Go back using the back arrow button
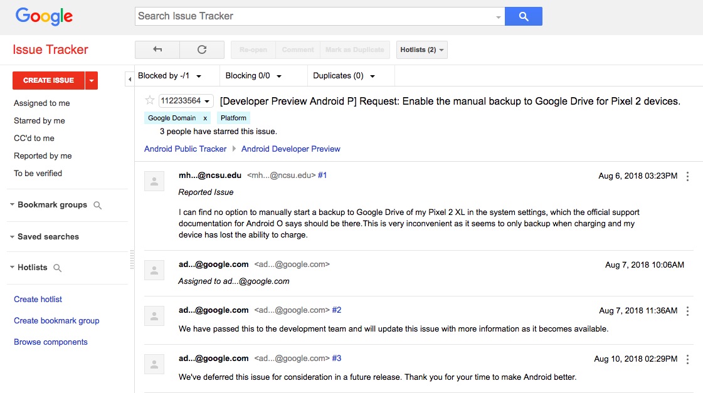This screenshot has height=393, width=703. (x=157, y=50)
